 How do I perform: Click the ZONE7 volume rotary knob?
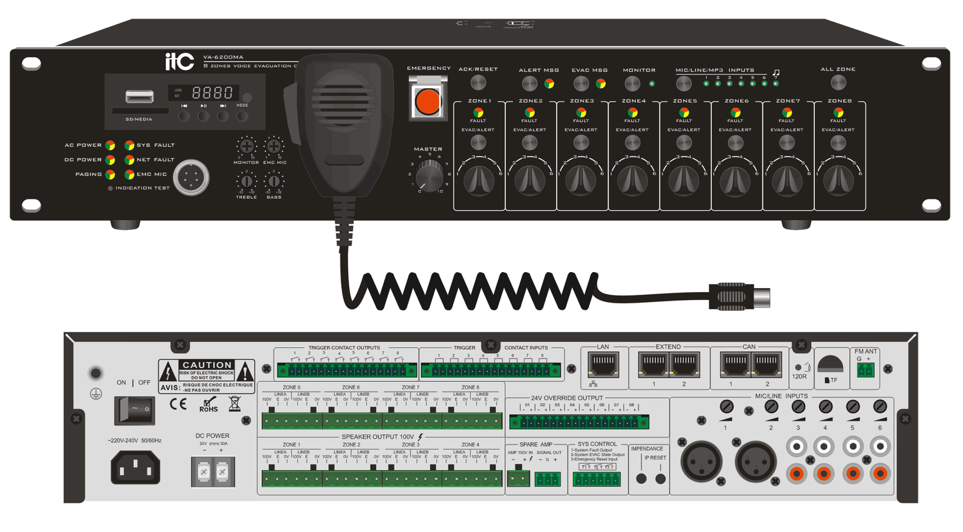pyautogui.click(x=787, y=179)
